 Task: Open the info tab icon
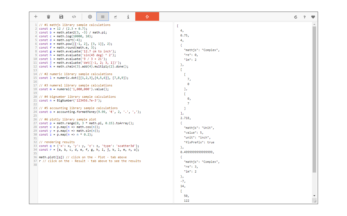pos(128,17)
